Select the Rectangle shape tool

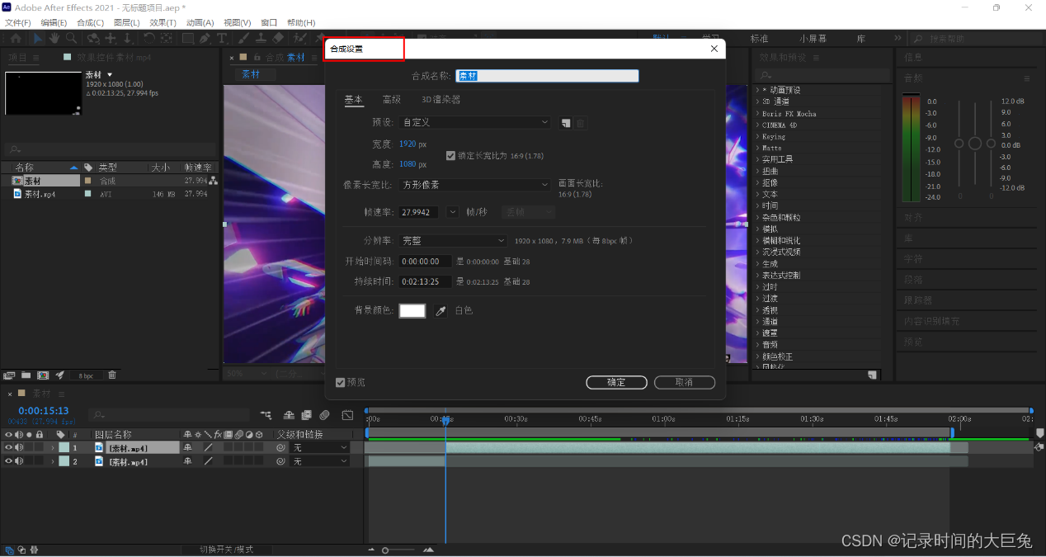point(188,38)
